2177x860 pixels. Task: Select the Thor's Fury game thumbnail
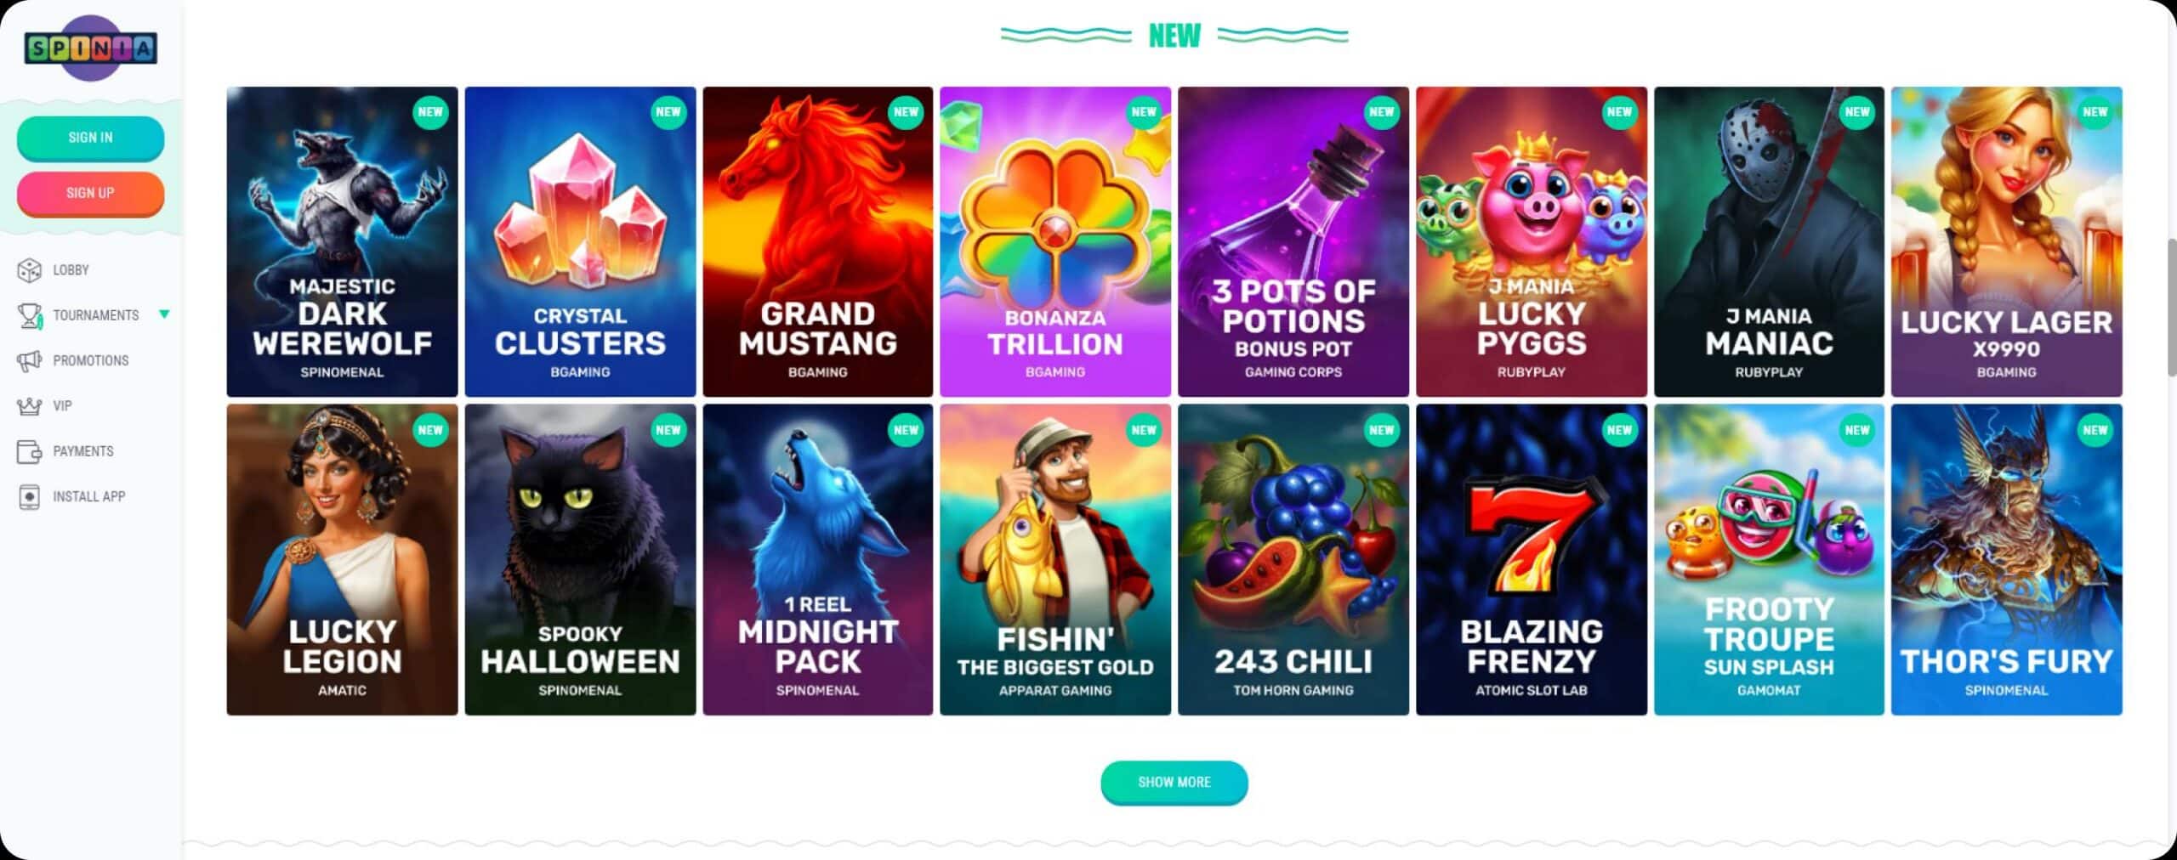(2007, 560)
